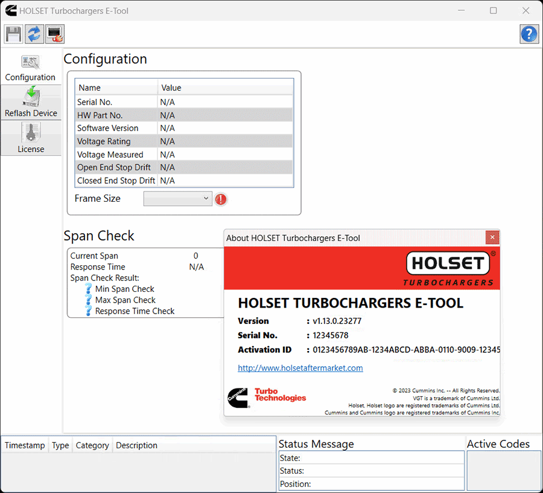
Task: Expand the Frame Size dropdown
Action: click(x=177, y=199)
